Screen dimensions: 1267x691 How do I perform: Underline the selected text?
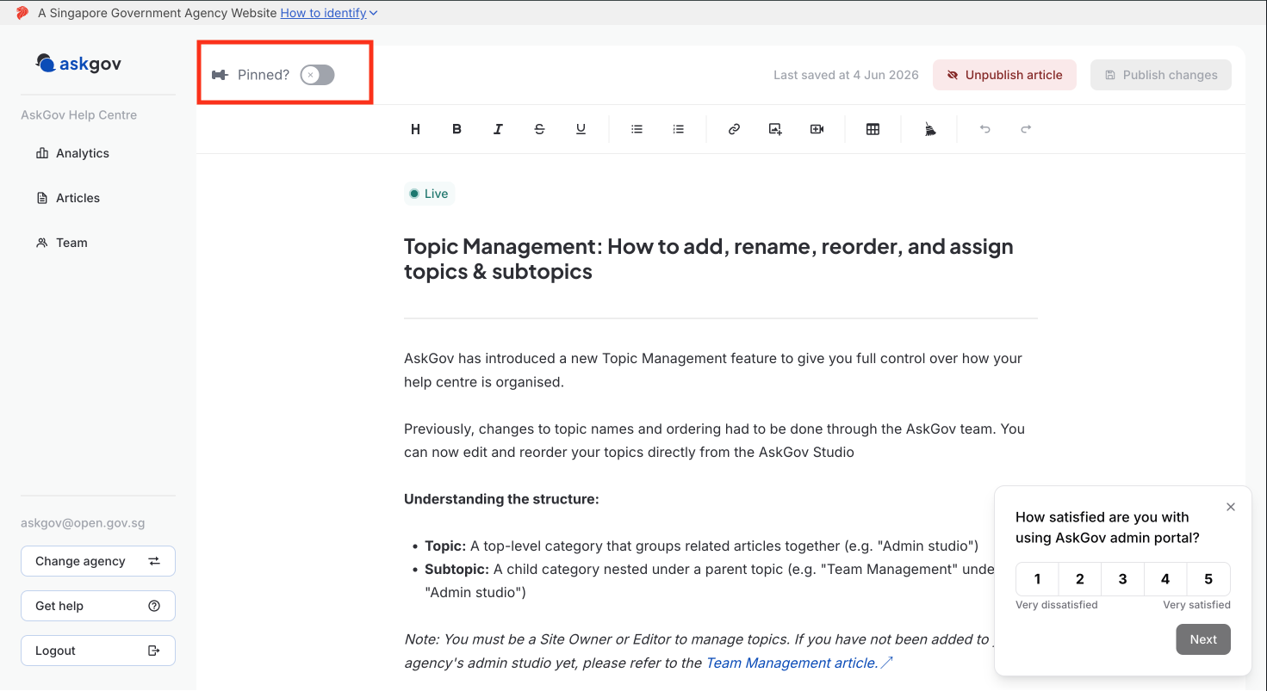coord(581,129)
